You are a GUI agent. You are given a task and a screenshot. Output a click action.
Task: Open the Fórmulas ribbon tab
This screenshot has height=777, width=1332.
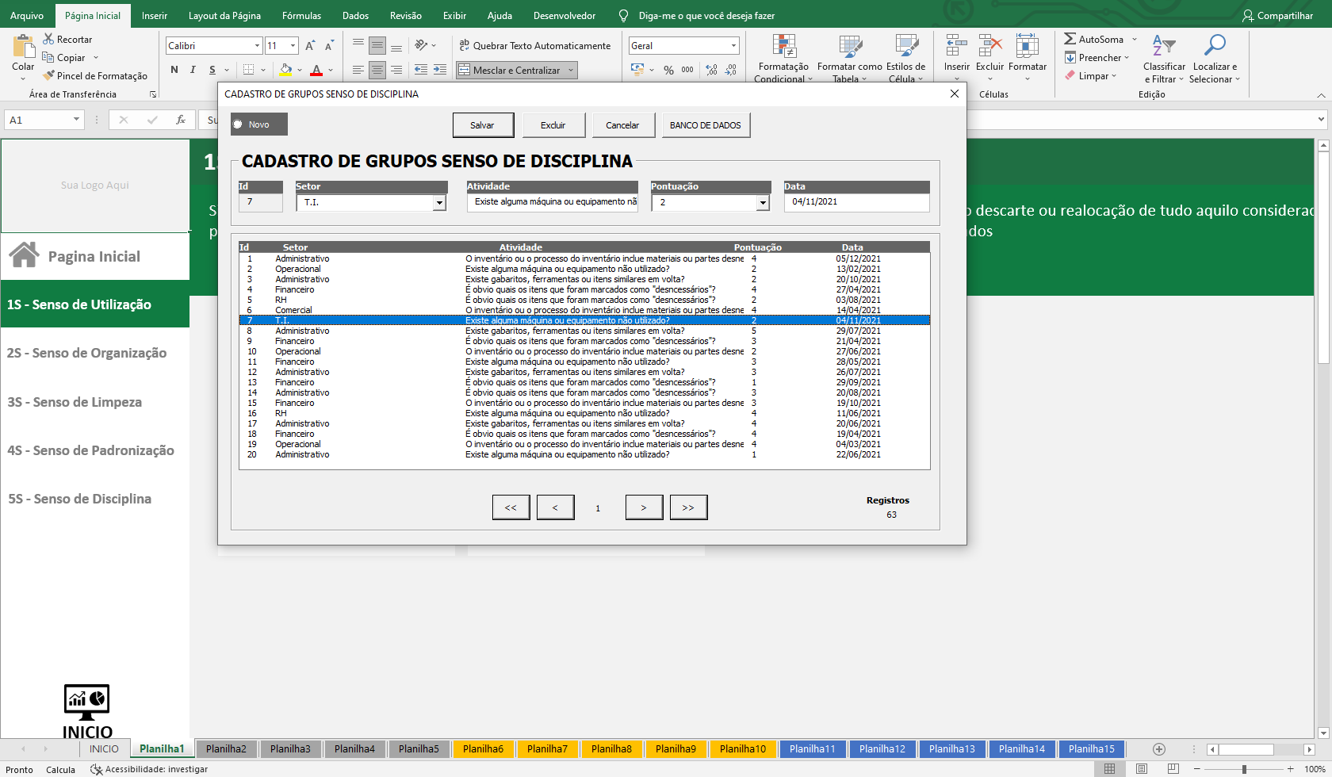(x=301, y=16)
